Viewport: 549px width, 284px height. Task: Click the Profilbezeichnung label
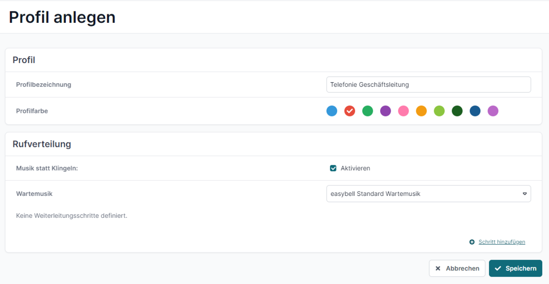[x=43, y=84]
